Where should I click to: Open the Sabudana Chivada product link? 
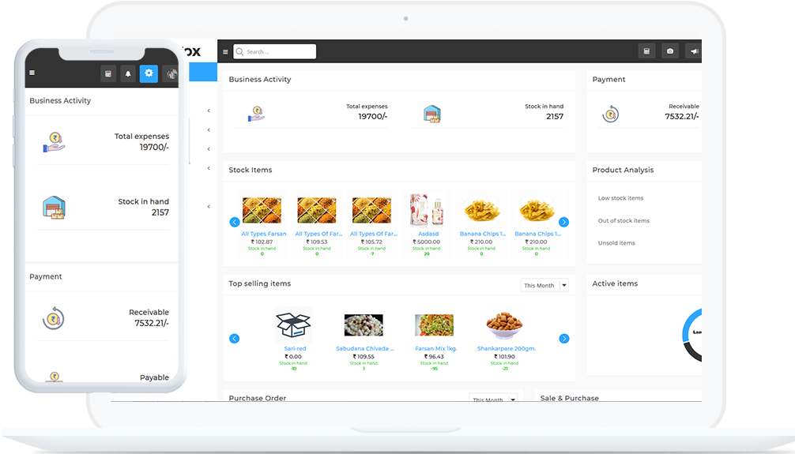click(x=364, y=348)
